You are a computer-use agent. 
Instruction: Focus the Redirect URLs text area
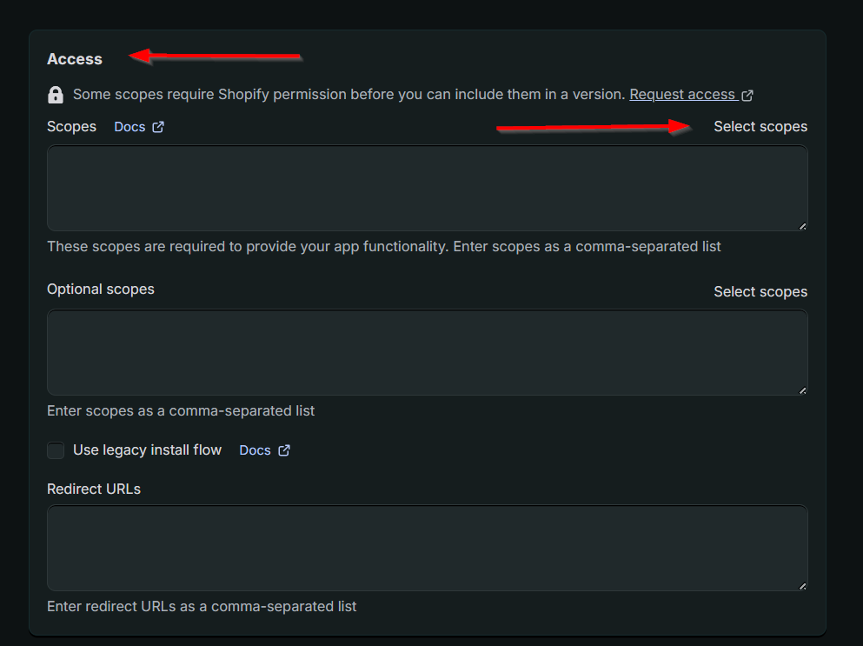click(x=427, y=548)
